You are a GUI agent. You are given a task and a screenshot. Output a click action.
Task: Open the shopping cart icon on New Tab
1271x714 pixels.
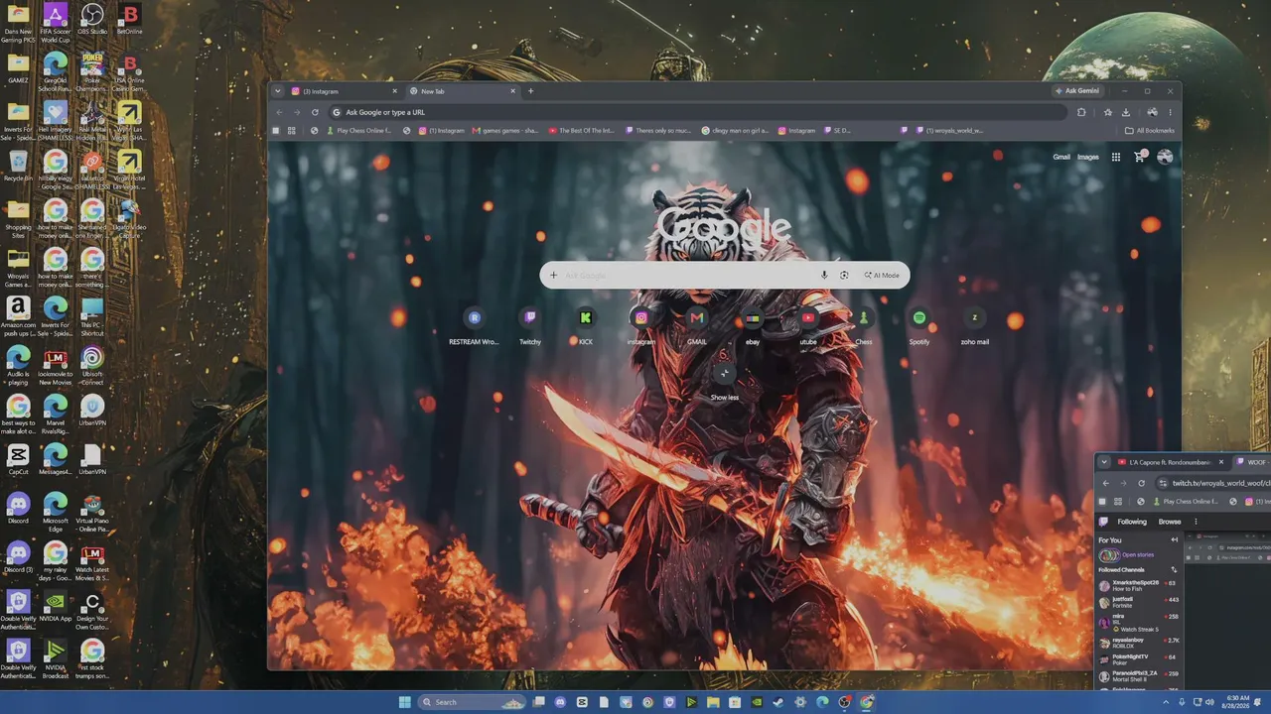coord(1140,157)
